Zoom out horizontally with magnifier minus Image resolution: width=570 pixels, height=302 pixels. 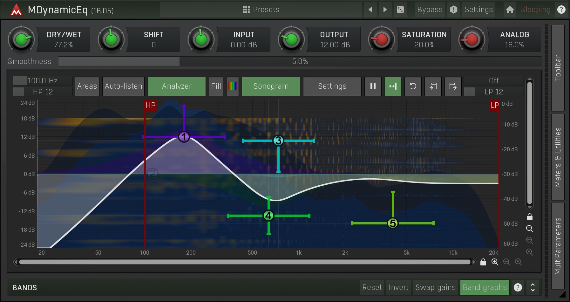pos(507,262)
